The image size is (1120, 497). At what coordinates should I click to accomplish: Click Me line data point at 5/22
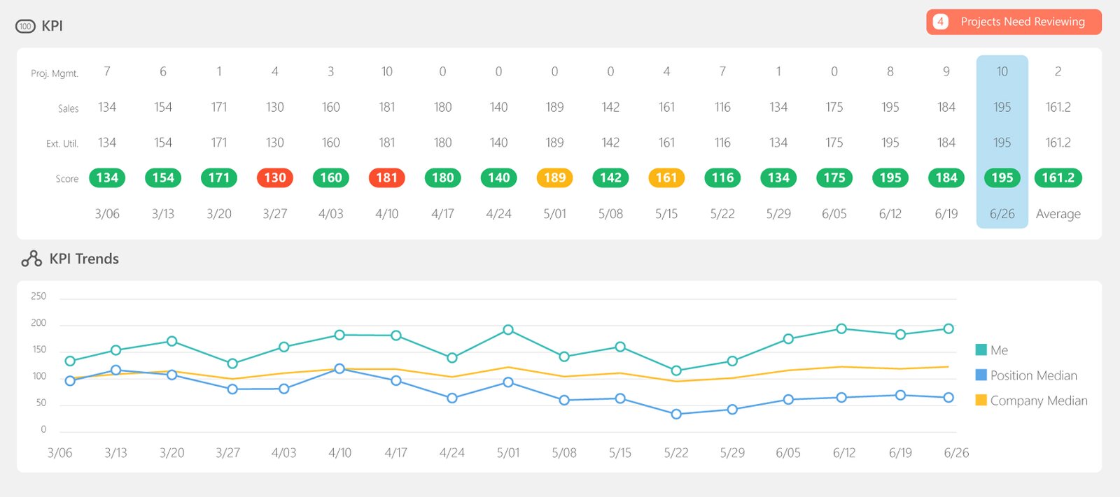click(676, 370)
